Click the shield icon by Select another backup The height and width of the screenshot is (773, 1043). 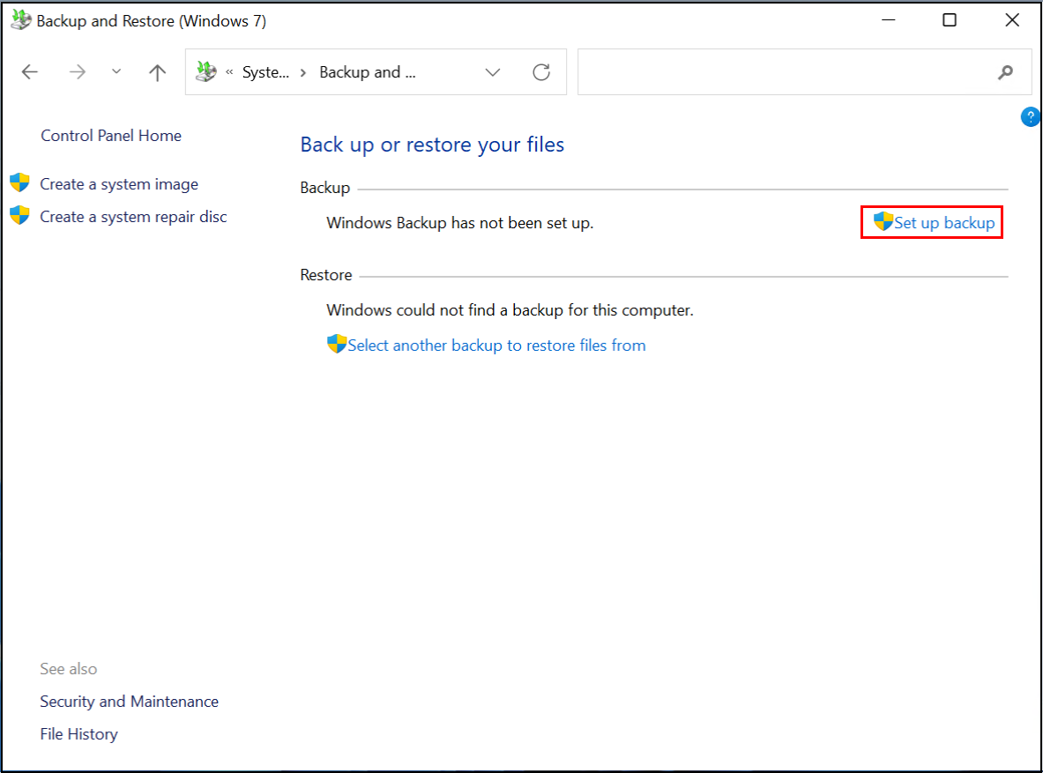coord(337,344)
